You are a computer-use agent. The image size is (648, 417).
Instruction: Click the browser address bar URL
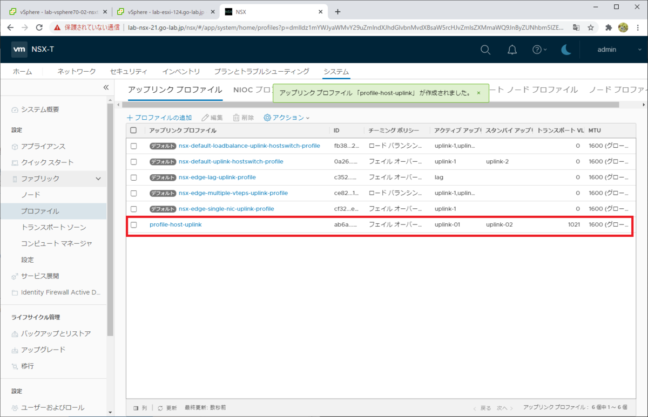345,27
